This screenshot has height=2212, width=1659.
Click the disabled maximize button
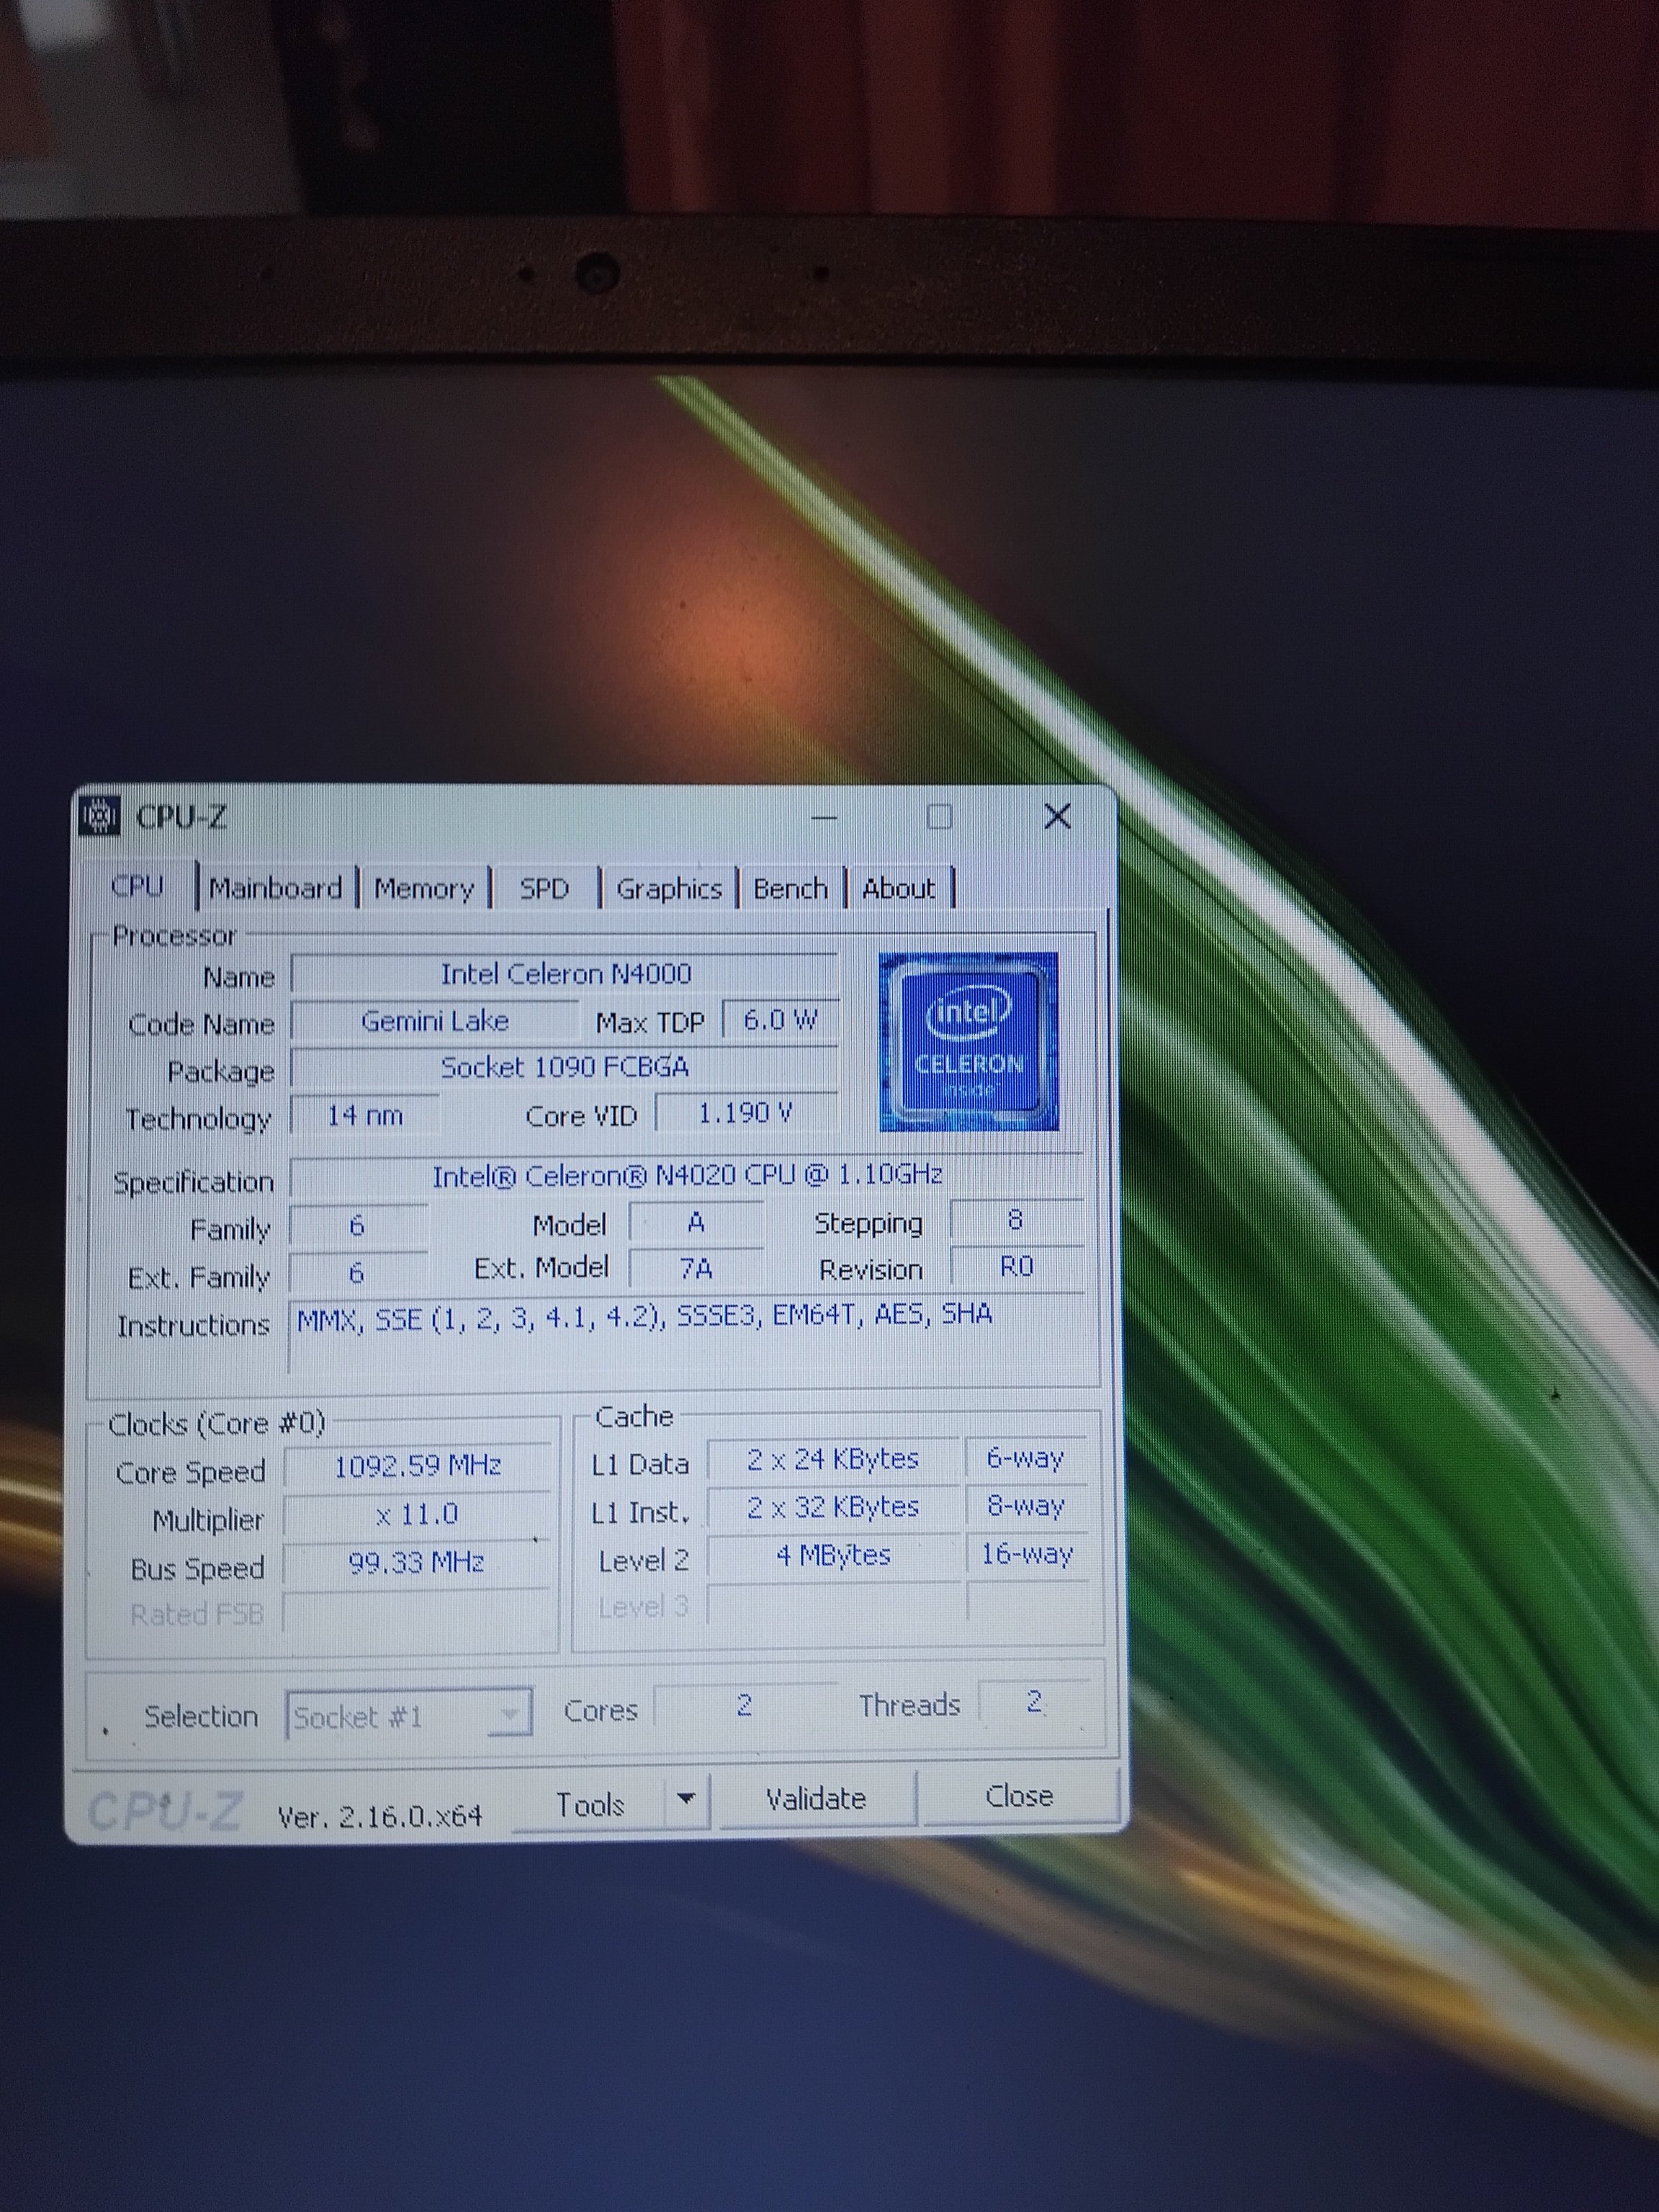[x=939, y=816]
